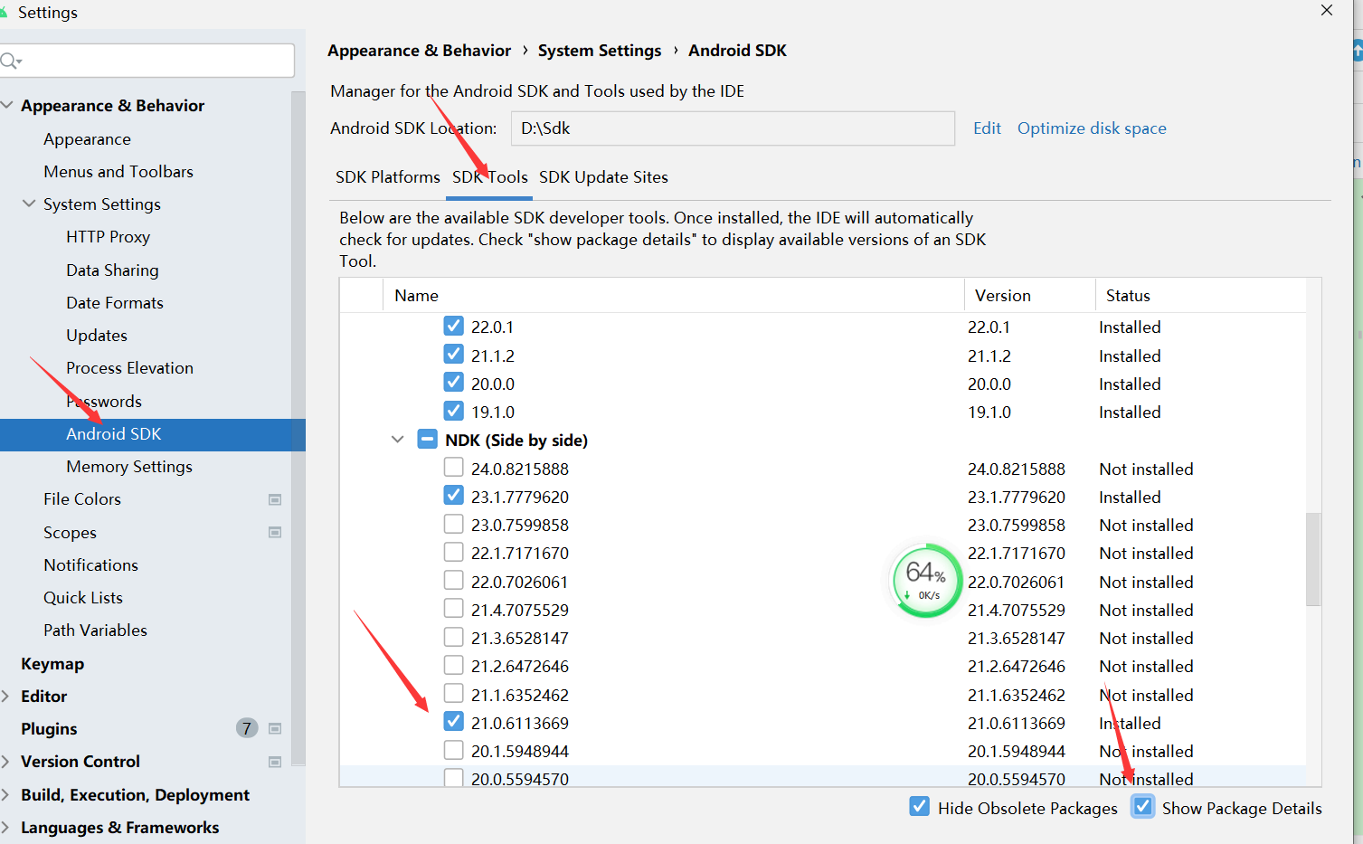Viewport: 1363px width, 844px height.
Task: Click the search magnifier icon in Settings search
Action: click(10, 60)
